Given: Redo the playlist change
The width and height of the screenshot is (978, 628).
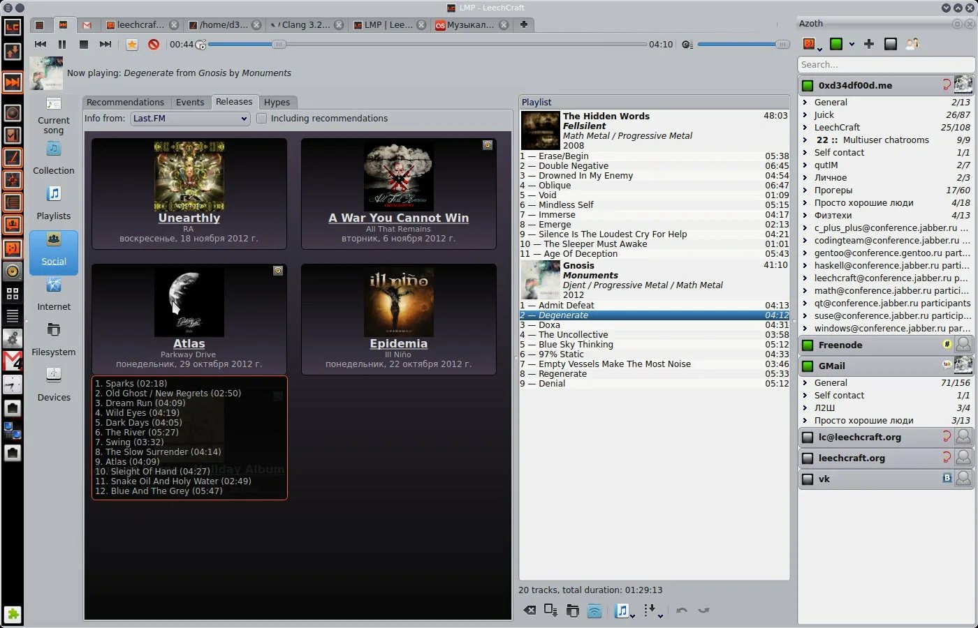Looking at the screenshot, I should coord(703,611).
